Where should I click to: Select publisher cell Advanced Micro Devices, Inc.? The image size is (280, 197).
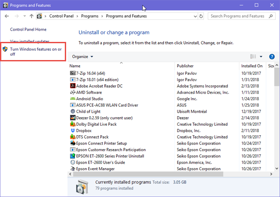coord(203,92)
